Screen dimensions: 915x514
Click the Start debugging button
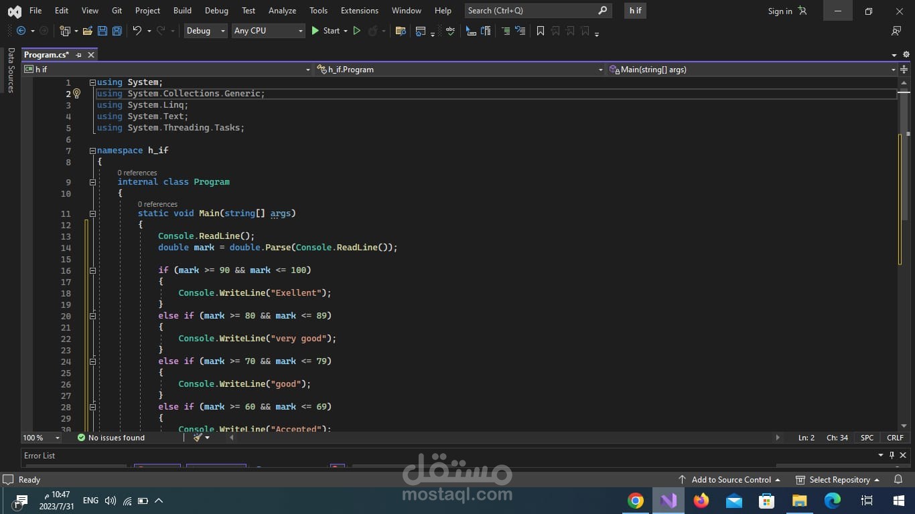pyautogui.click(x=327, y=31)
